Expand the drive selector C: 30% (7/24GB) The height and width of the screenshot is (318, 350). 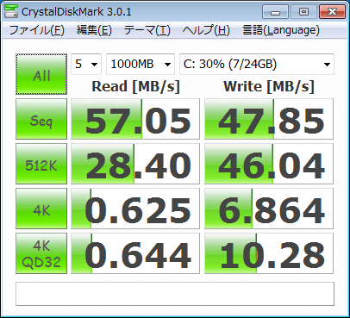[257, 64]
